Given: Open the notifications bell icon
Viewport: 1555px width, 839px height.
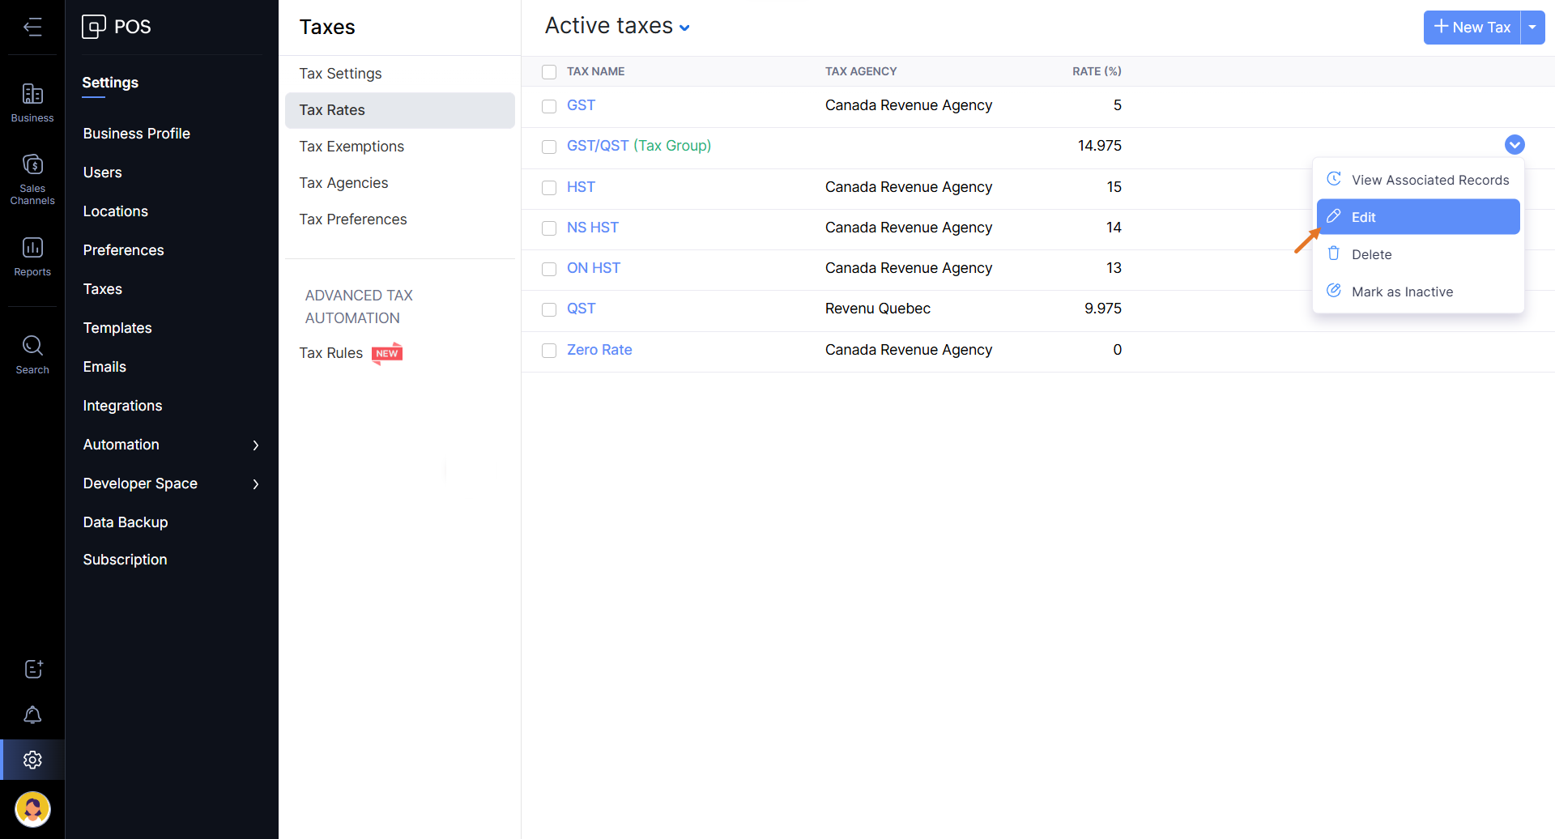Looking at the screenshot, I should [32, 715].
